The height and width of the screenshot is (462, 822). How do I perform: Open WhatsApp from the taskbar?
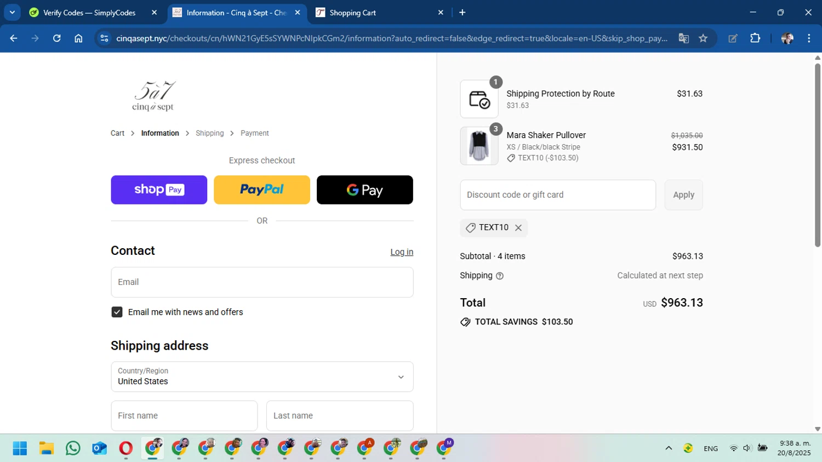pyautogui.click(x=73, y=448)
